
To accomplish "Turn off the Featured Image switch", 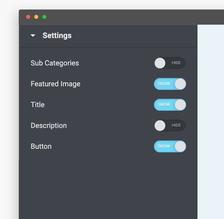I will click(x=170, y=84).
